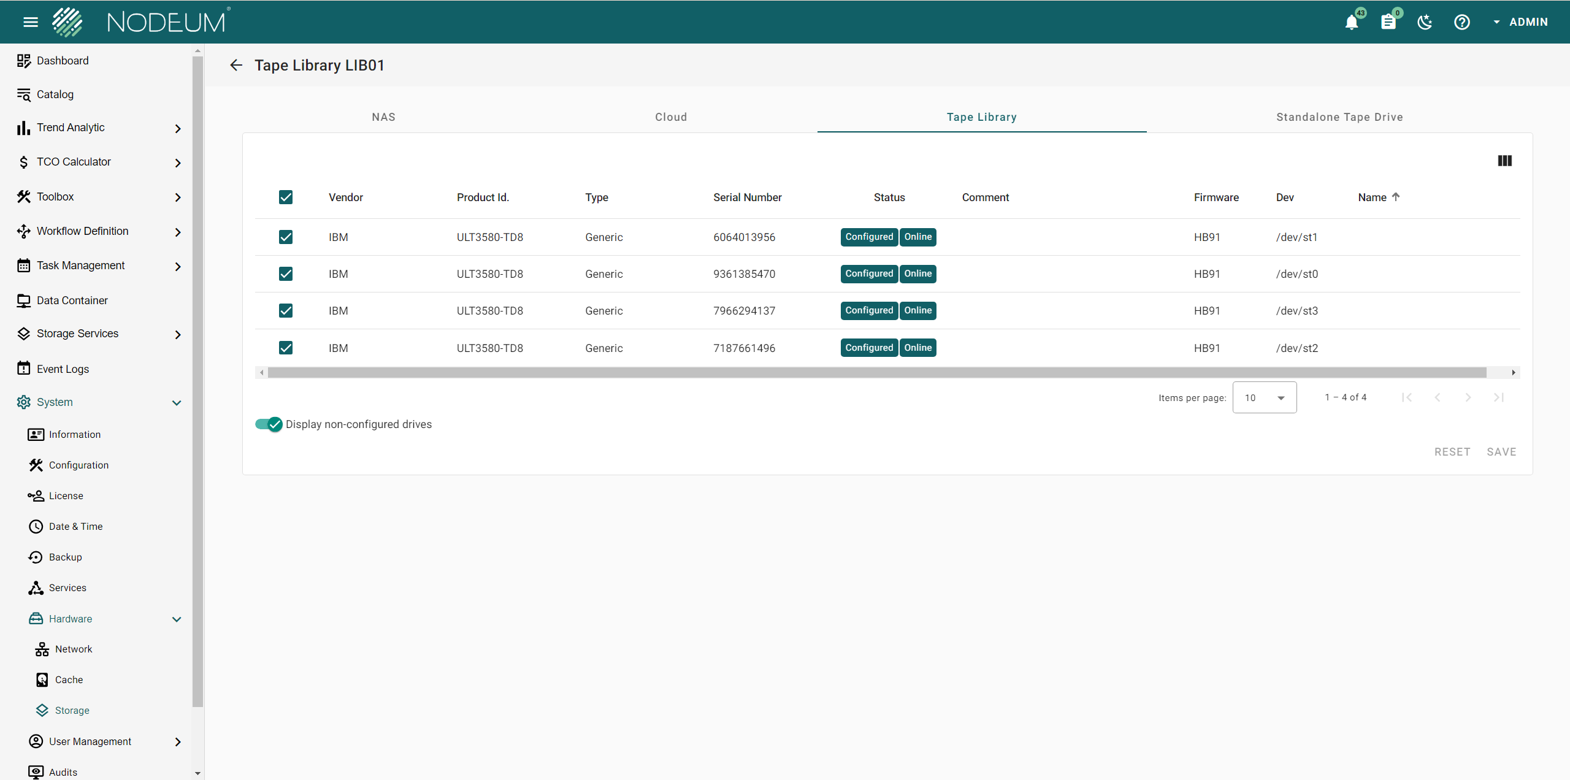Uncheck the select-all header checkbox
Viewport: 1570px width, 780px height.
(x=286, y=197)
